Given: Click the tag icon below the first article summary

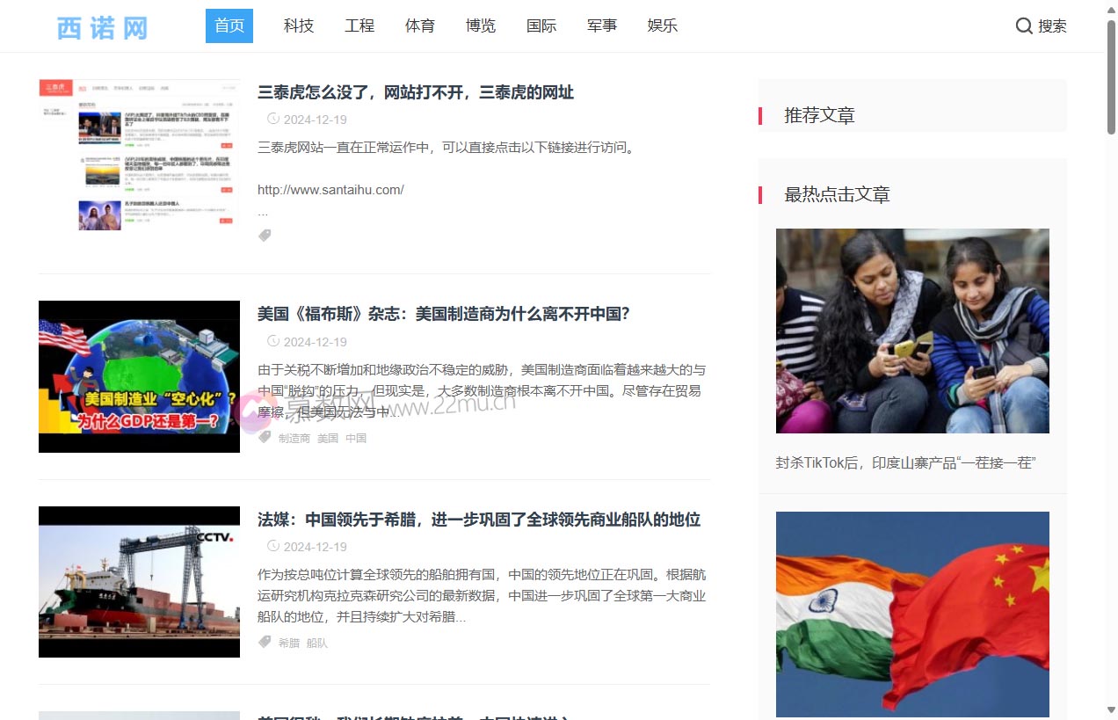Looking at the screenshot, I should coord(265,235).
